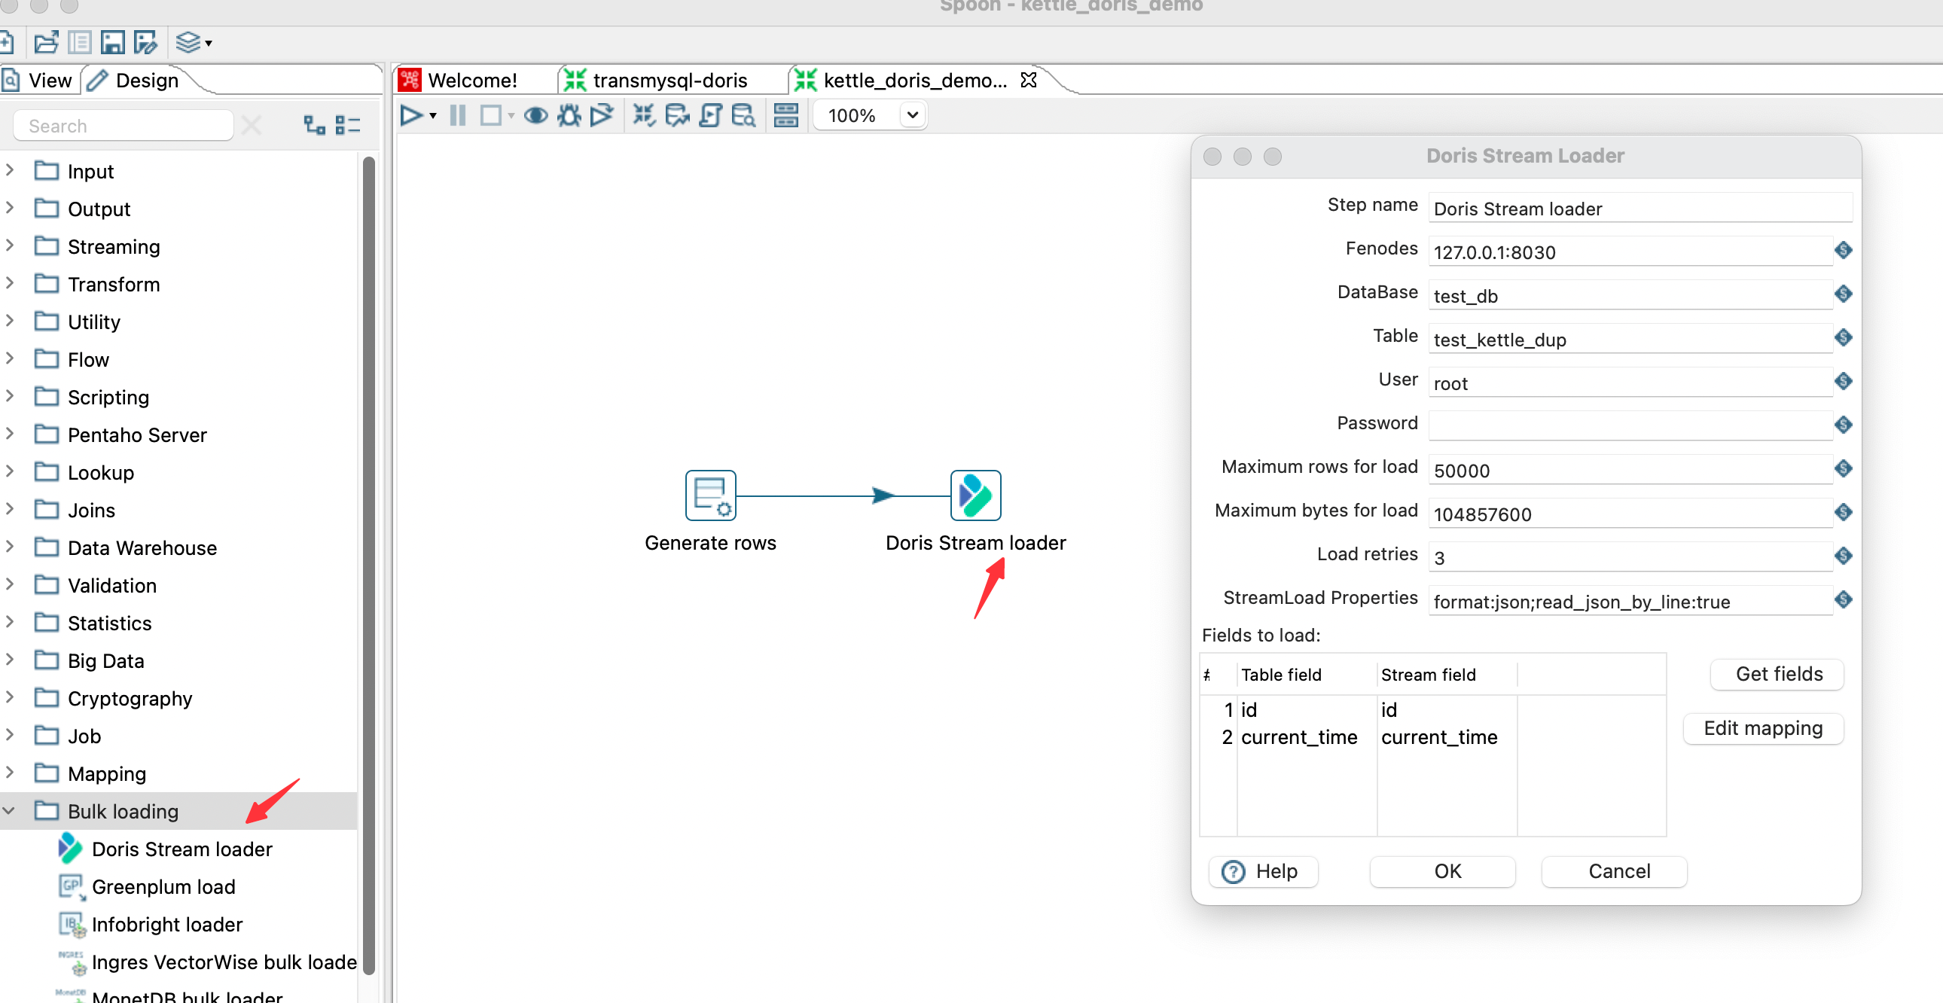The width and height of the screenshot is (1943, 1003).
Task: Open the zoom level 100% dropdown
Action: point(912,115)
